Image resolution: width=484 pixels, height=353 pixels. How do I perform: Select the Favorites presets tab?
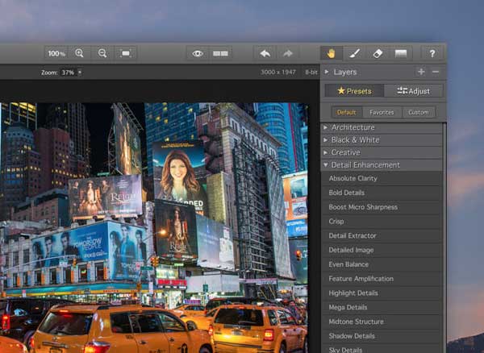(x=382, y=112)
